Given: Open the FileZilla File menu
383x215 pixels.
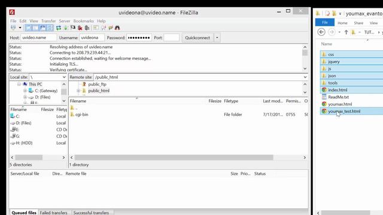Looking at the screenshot, I should click(13, 21).
